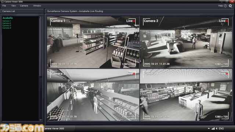Click the Camera 1 timestamp 2005-10-21

pos(64,64)
